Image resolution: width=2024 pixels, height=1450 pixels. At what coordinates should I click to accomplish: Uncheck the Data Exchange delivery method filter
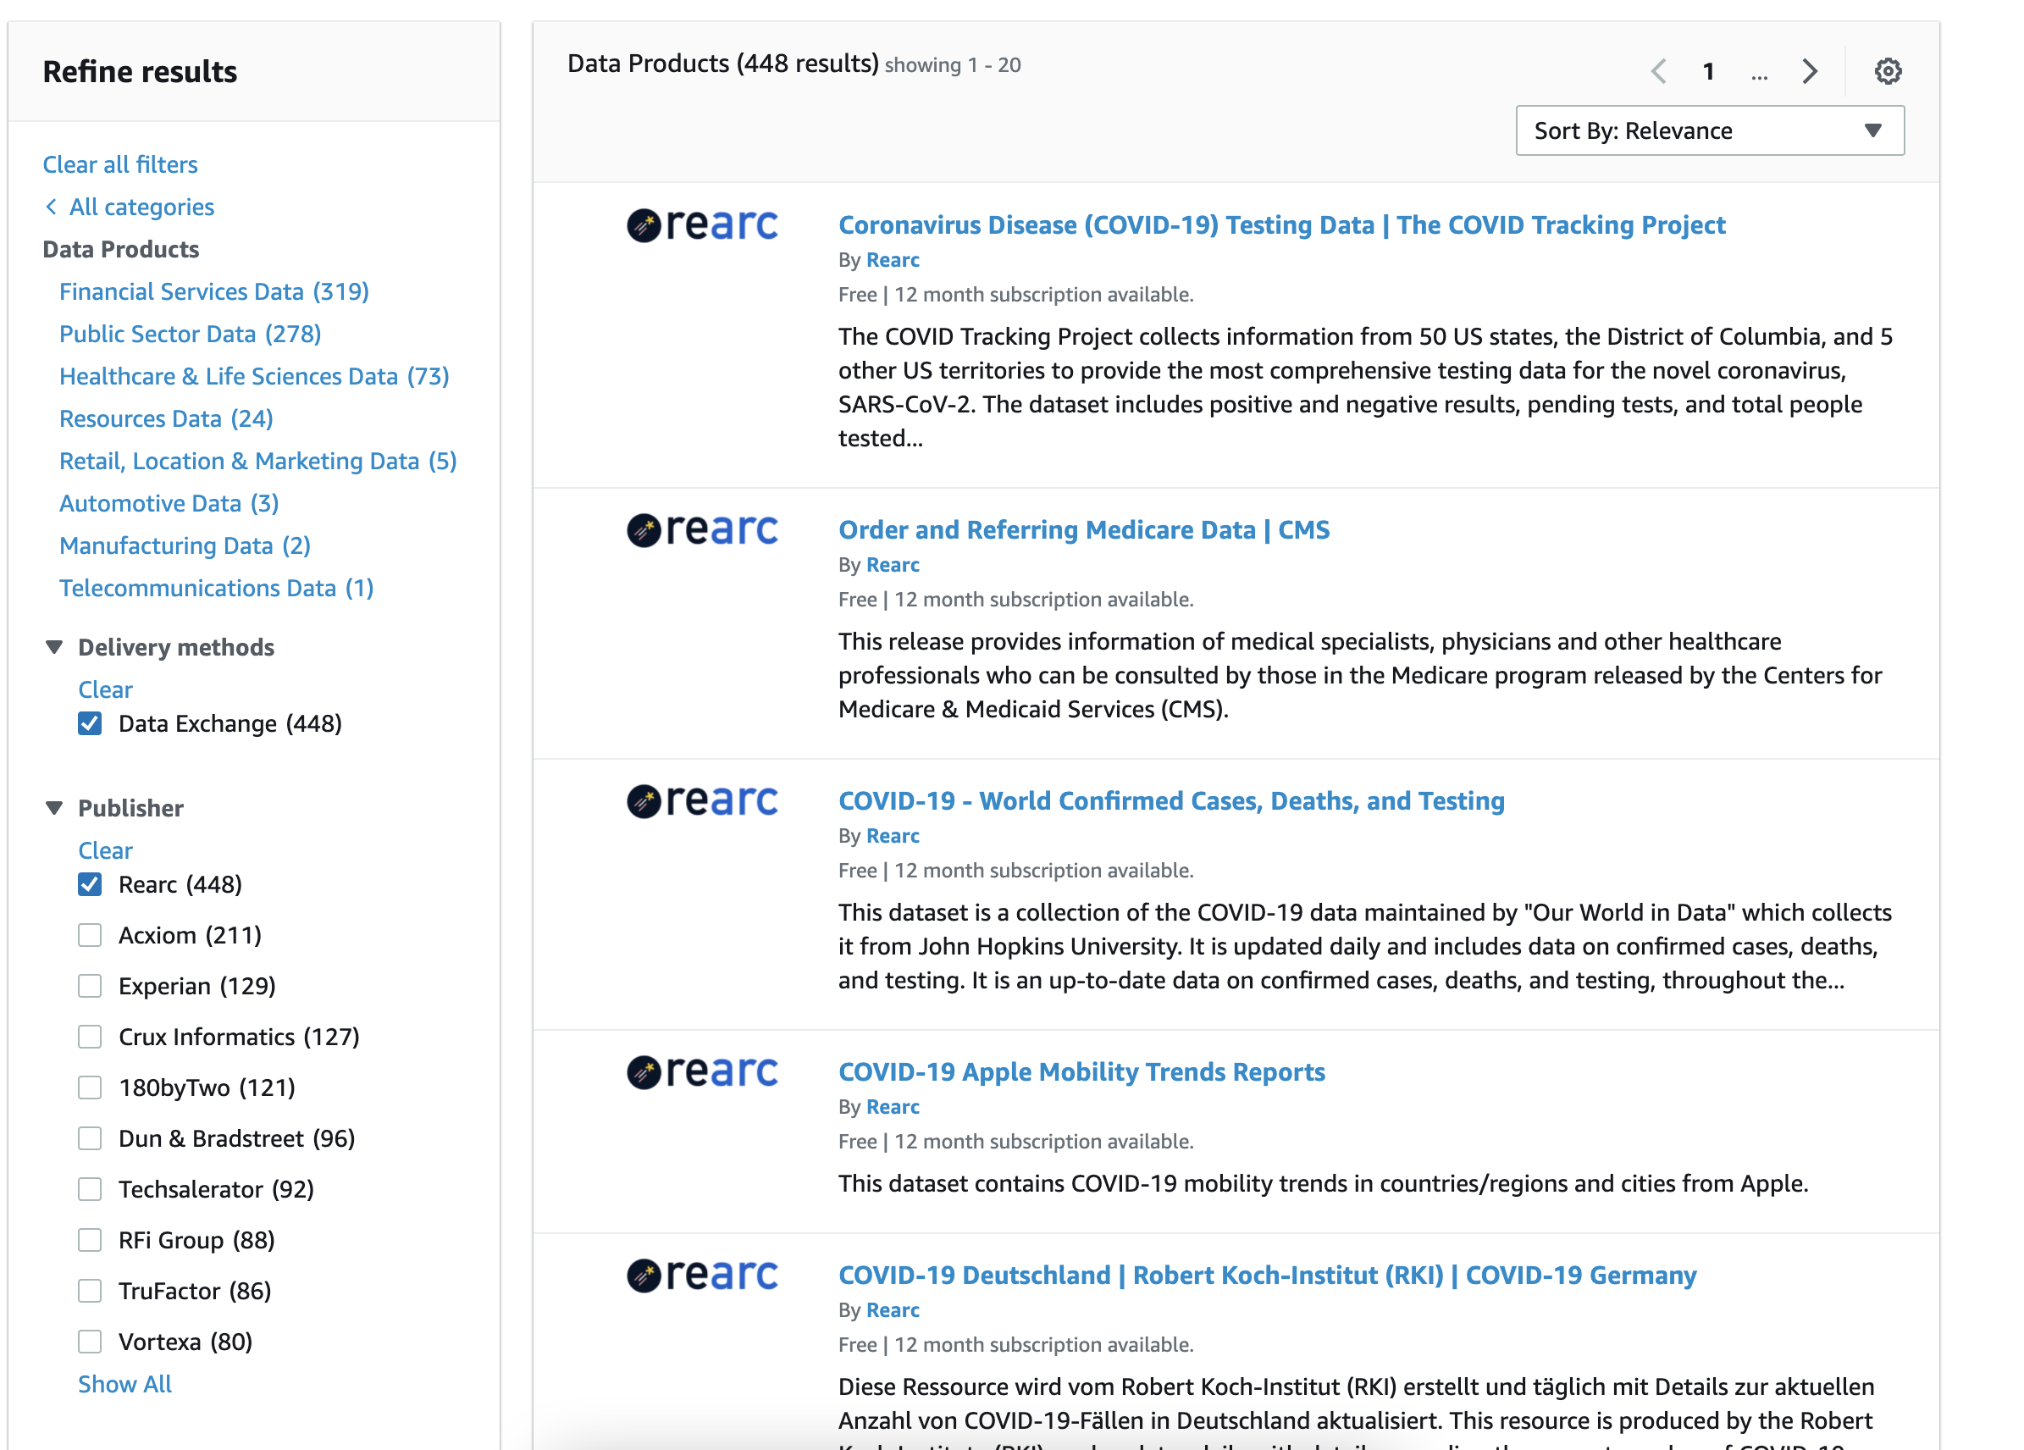pyautogui.click(x=90, y=723)
